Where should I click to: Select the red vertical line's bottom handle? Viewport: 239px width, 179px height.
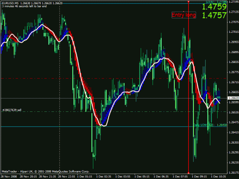(189, 173)
